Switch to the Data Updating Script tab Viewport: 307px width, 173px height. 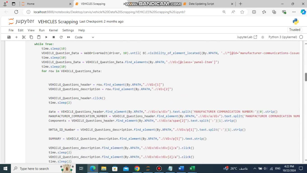(x=201, y=4)
